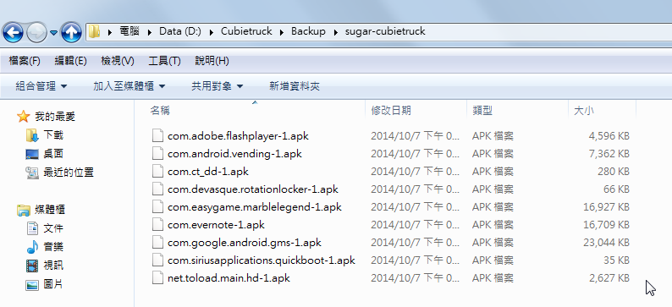Open the 文件 library

pos(53,228)
